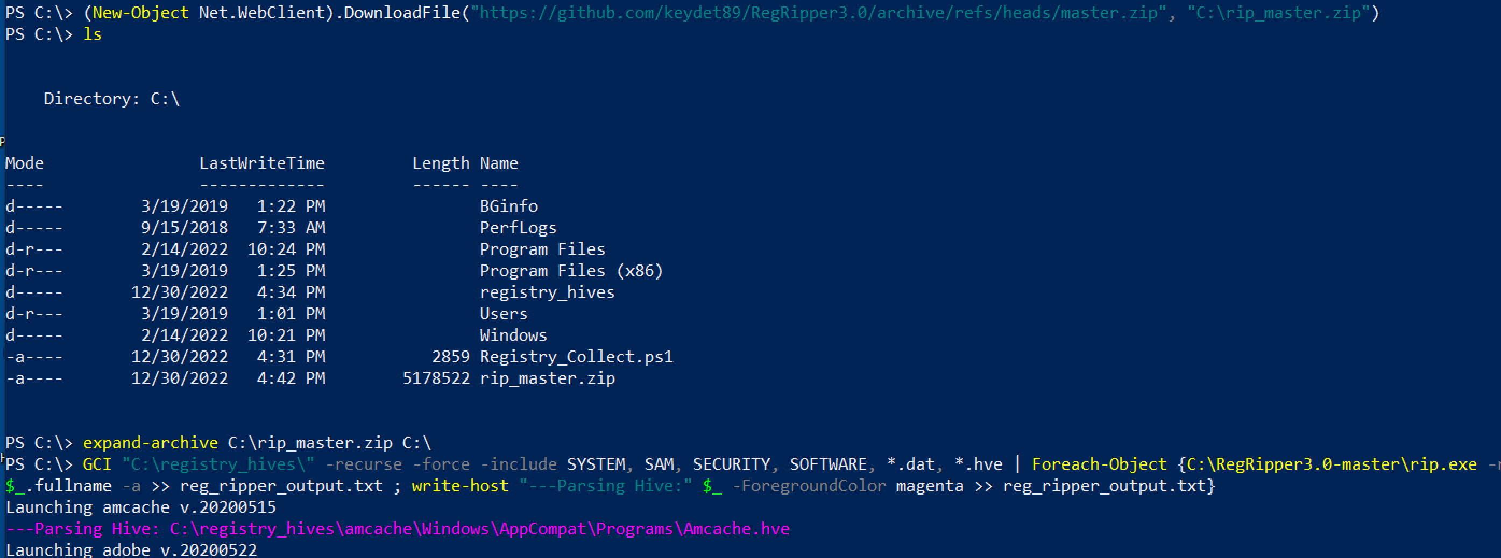This screenshot has height=558, width=1501.
Task: Click the write-host command keyword
Action: click(460, 486)
